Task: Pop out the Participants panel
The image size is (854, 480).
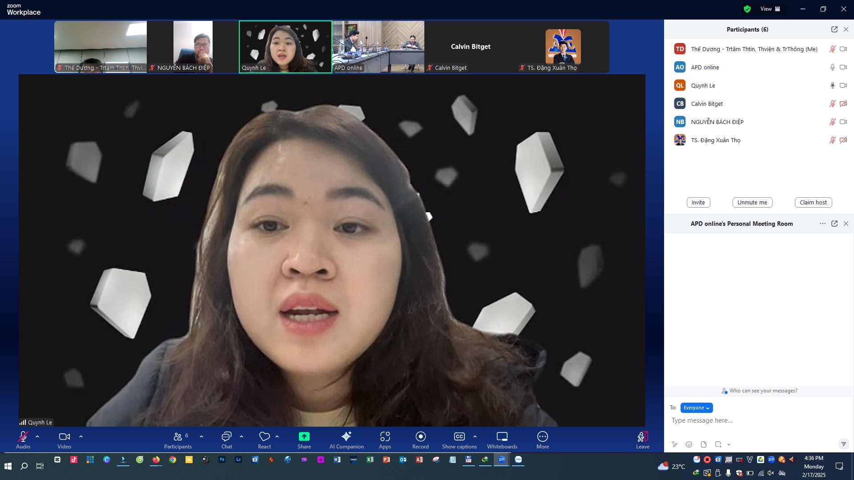Action: click(834, 29)
